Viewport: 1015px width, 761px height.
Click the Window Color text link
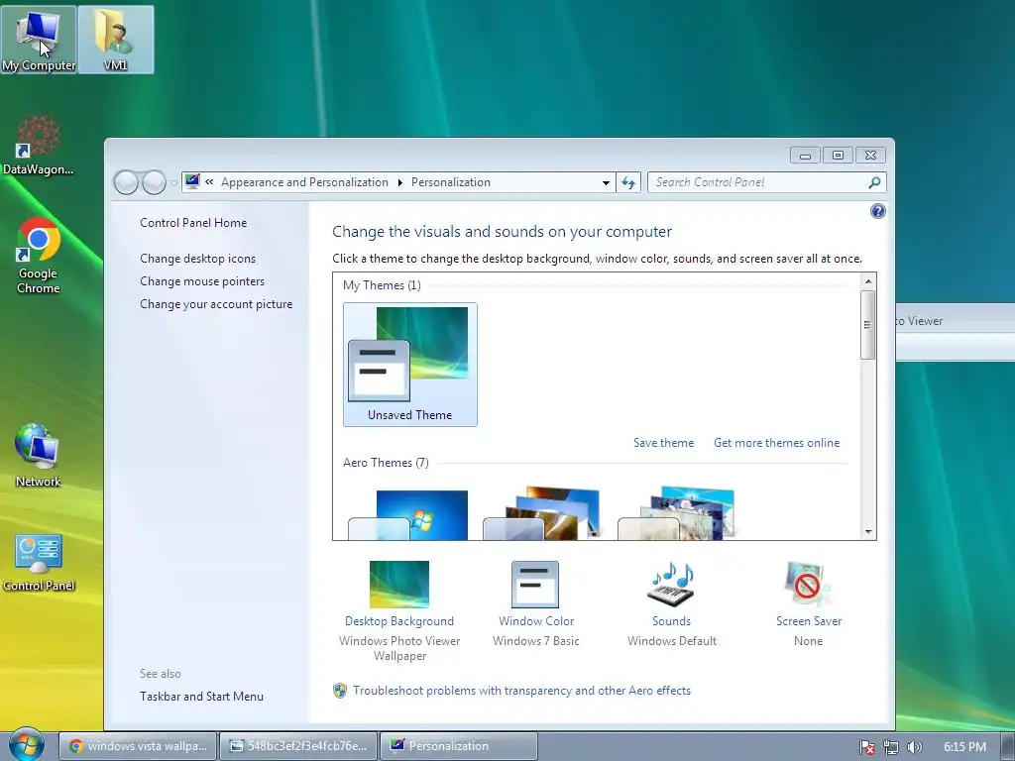tap(536, 621)
